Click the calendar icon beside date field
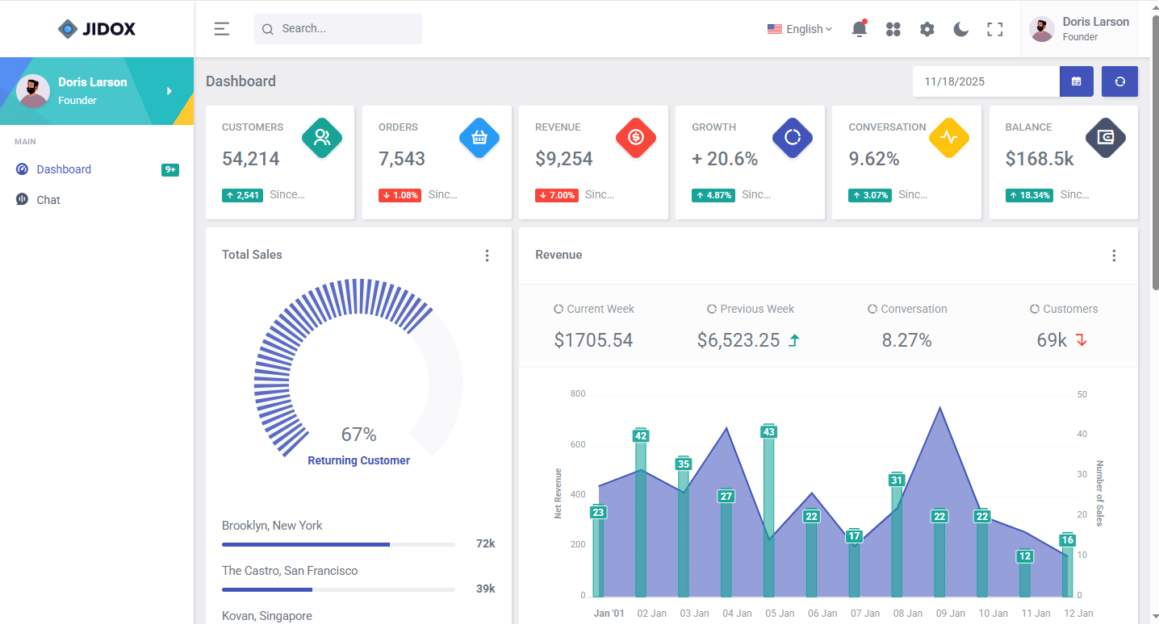 (x=1076, y=81)
